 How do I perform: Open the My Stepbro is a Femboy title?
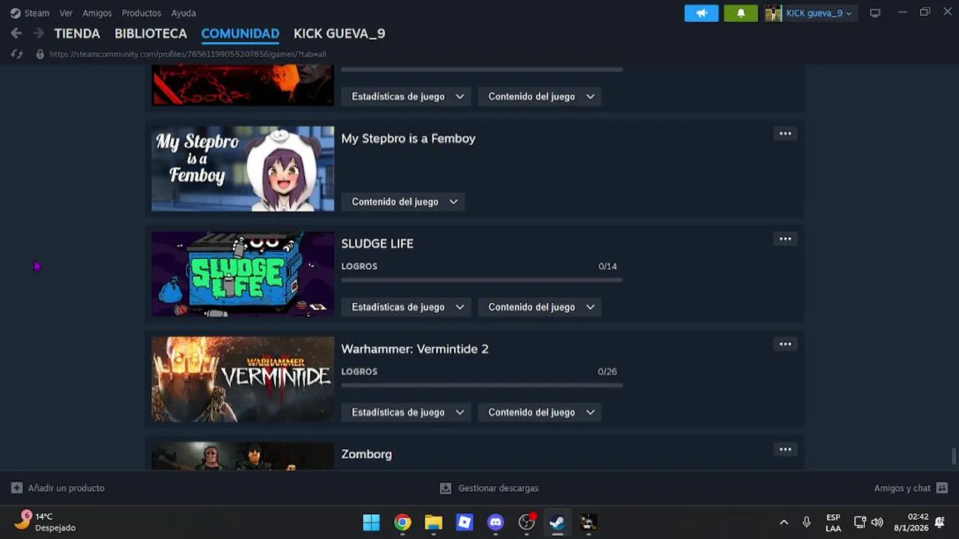click(x=408, y=138)
